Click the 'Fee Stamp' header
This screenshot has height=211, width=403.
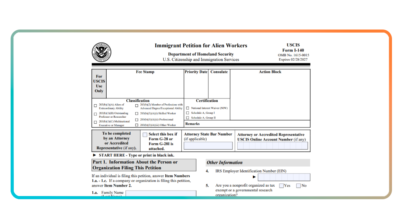[145, 72]
